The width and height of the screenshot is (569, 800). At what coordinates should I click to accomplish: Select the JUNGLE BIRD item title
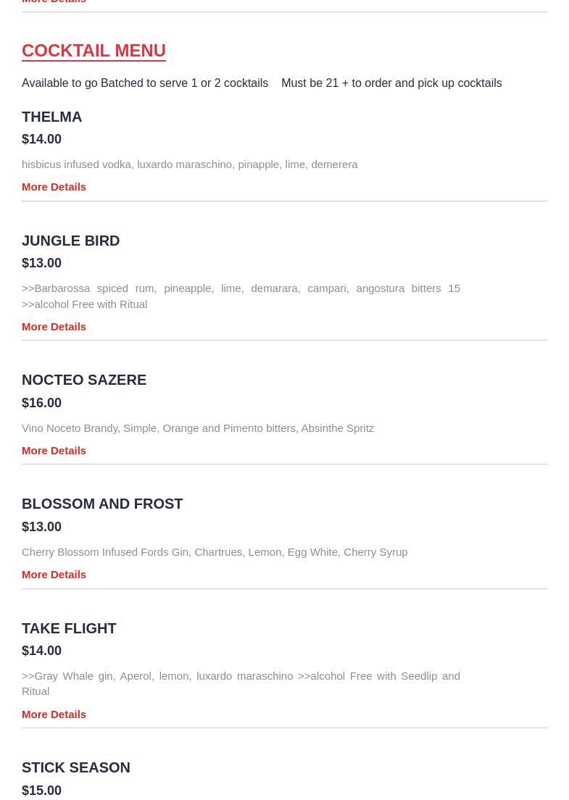click(70, 241)
